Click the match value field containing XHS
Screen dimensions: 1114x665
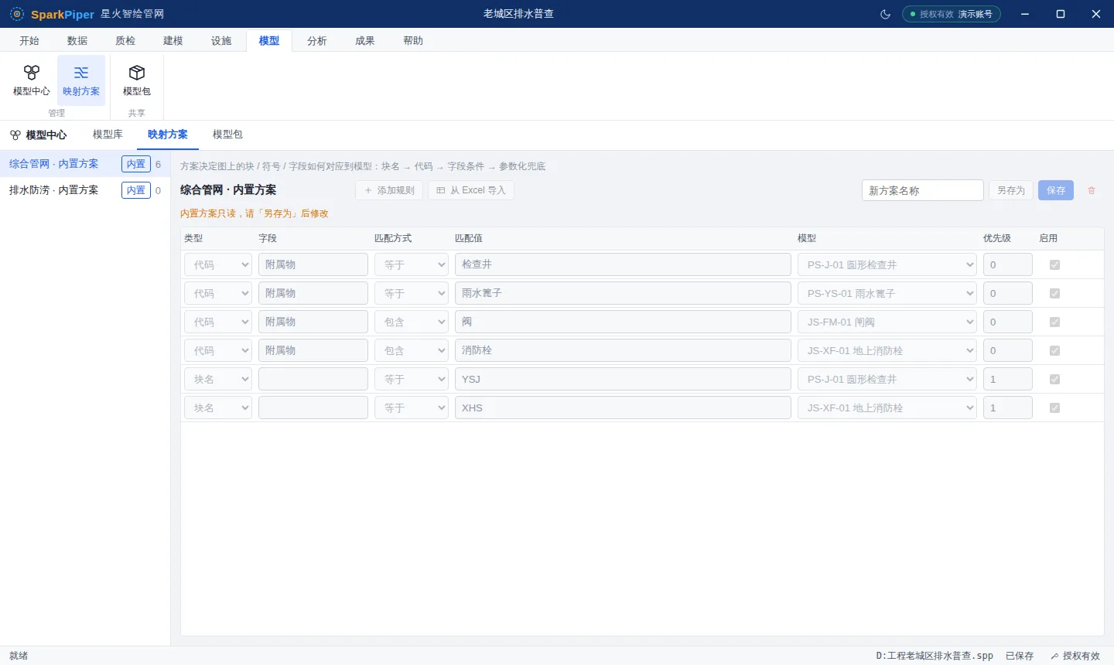[x=623, y=408]
